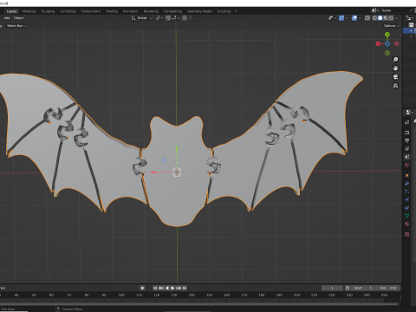Open the shading options dropdown arrow
The height and width of the screenshot is (312, 416).
coord(397,18)
